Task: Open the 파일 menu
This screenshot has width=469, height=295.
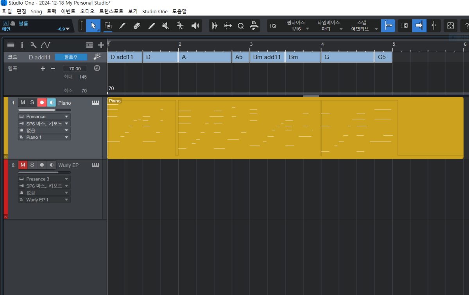Action: 7,11
